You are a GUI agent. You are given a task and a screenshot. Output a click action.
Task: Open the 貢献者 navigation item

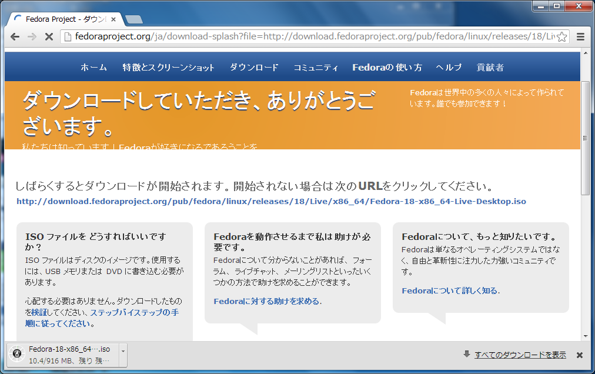coord(490,68)
